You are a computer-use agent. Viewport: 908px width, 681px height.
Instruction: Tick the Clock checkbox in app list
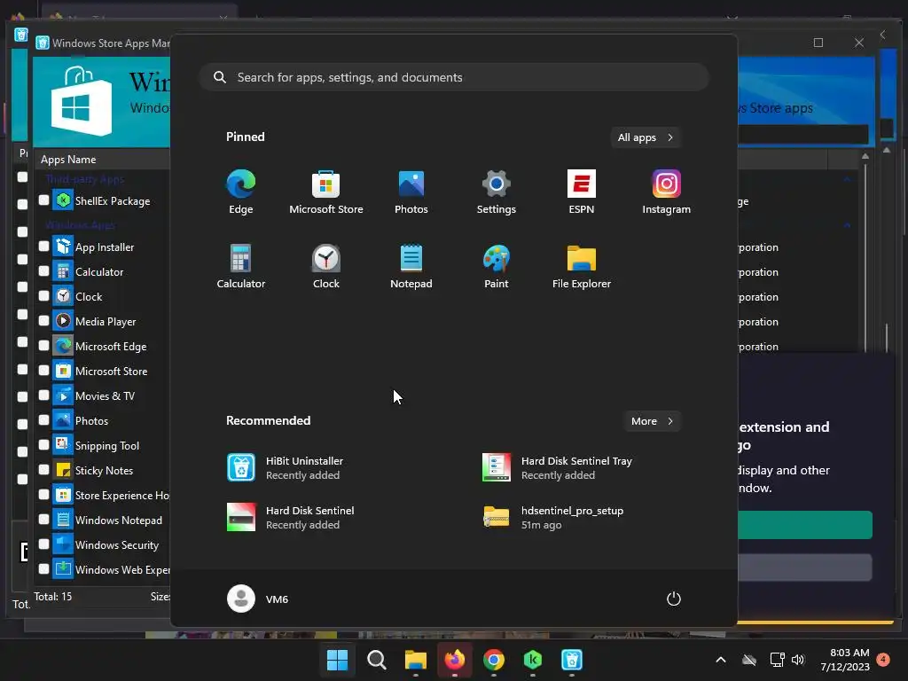44,296
